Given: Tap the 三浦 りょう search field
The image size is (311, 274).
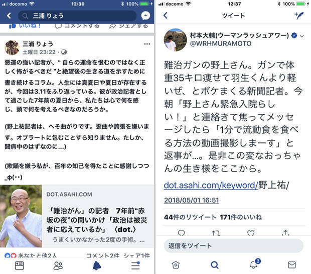Looking at the screenshot, I should (77, 15).
